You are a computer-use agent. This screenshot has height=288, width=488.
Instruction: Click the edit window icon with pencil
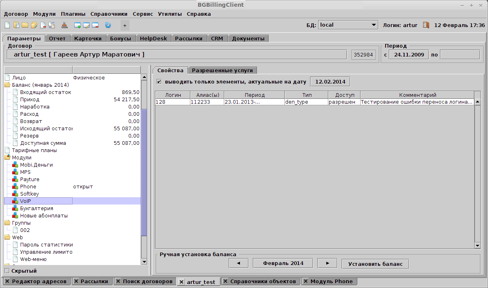pyautogui.click(x=86, y=25)
